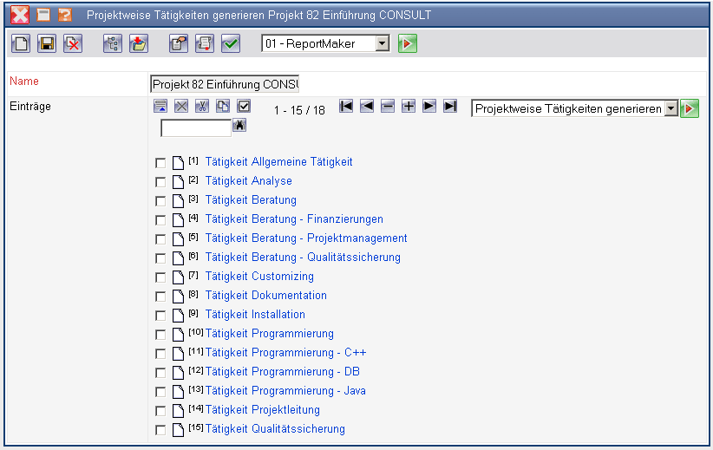
Task: Click the New document toolbar icon
Action: (21, 43)
